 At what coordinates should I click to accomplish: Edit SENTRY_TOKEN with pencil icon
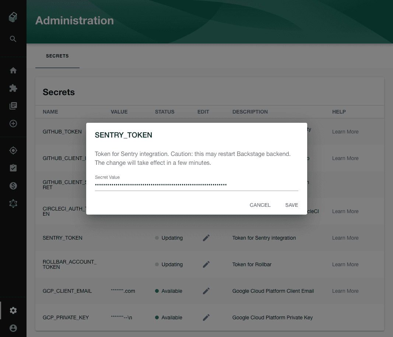coord(206,238)
